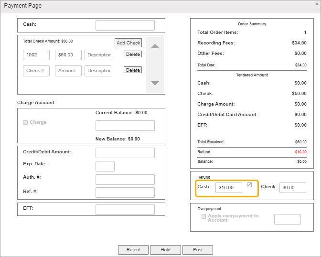Screen dimensions: 321x257
Task: Focus the EFT input field
Action: tap(125, 210)
